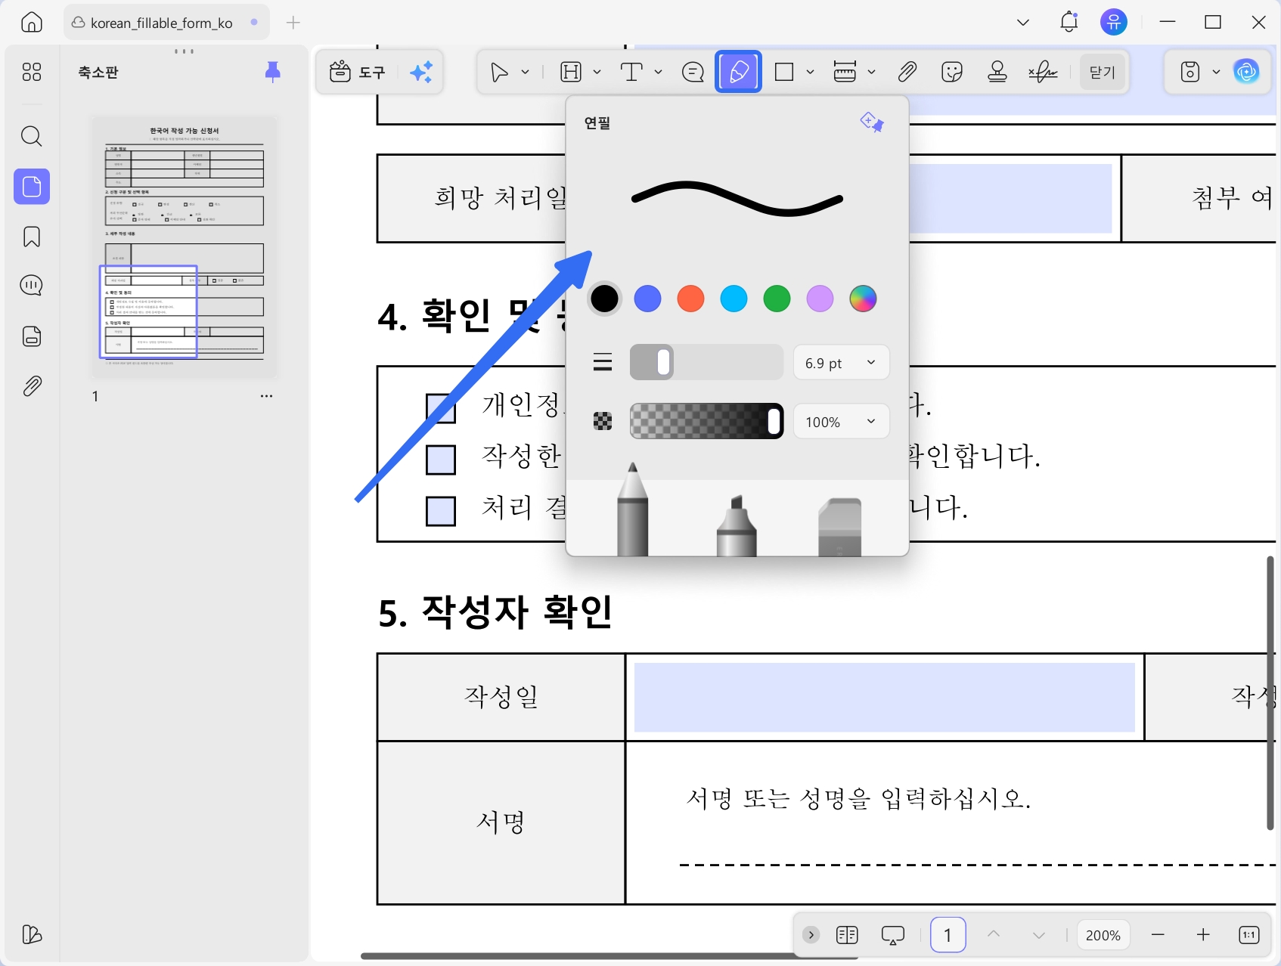The width and height of the screenshot is (1281, 966).
Task: Click the stroke thickness slider
Action: point(706,362)
